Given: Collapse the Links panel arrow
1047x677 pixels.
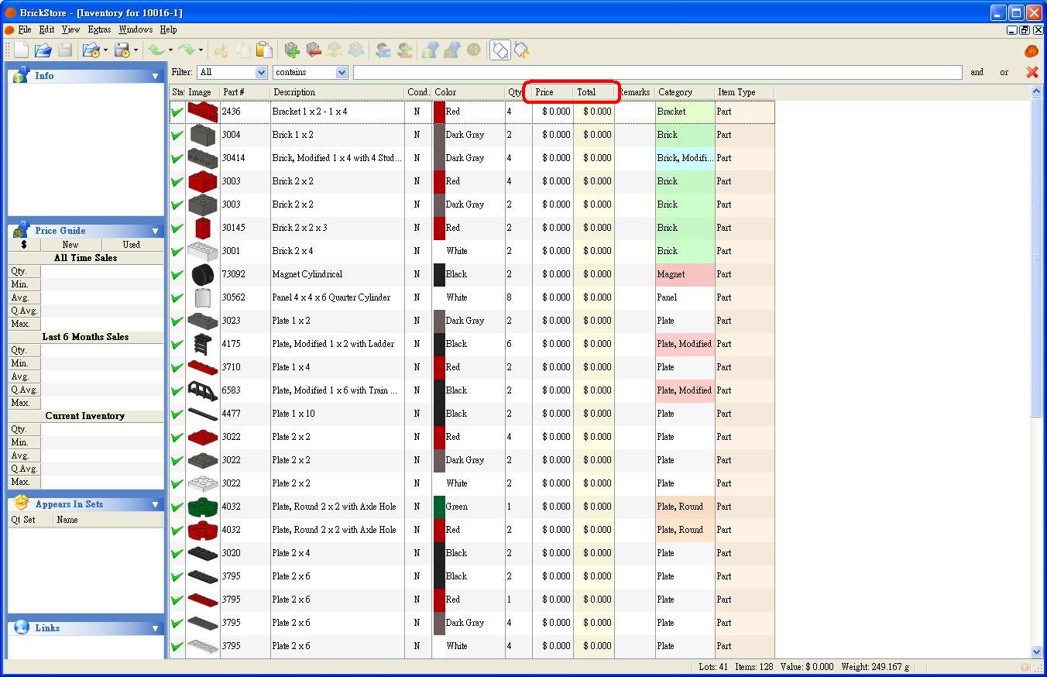Looking at the screenshot, I should pyautogui.click(x=155, y=628).
